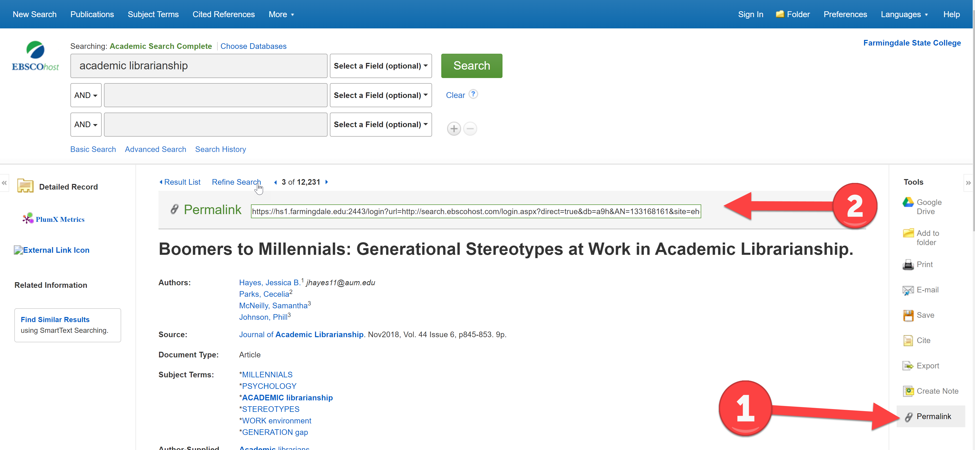Open the Advanced Search link

155,149
